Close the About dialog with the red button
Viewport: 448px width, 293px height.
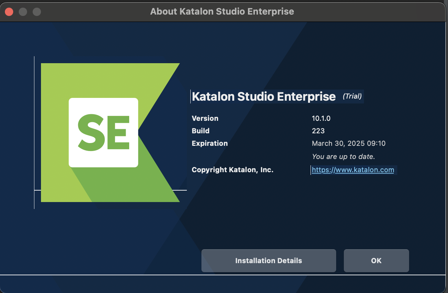click(9, 11)
